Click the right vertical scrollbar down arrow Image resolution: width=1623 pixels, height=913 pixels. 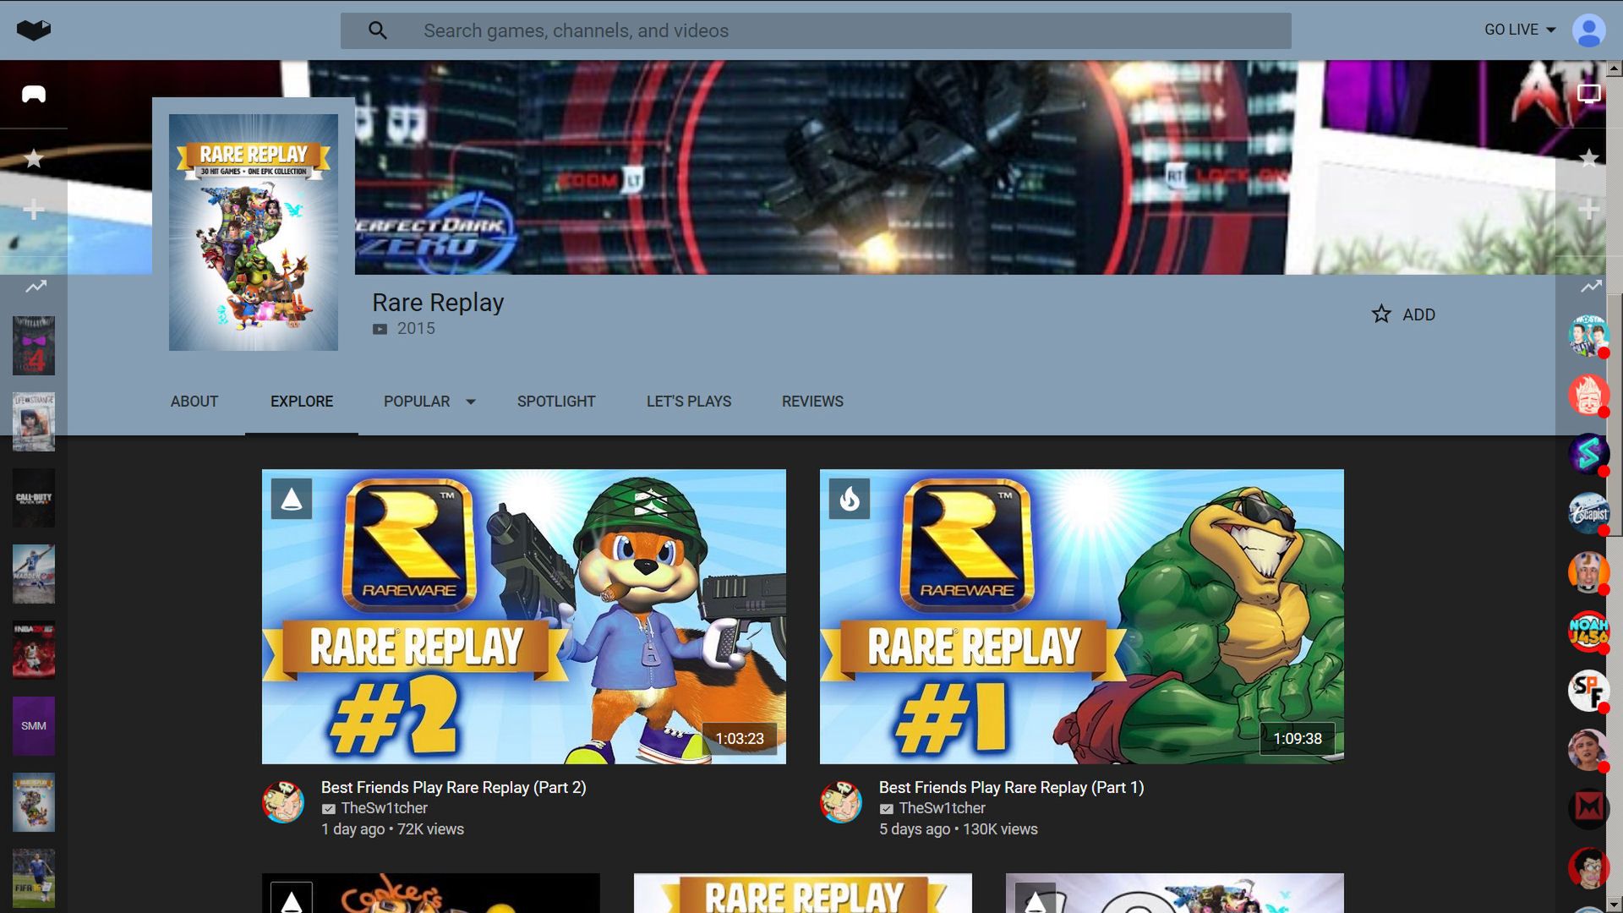point(1615,905)
